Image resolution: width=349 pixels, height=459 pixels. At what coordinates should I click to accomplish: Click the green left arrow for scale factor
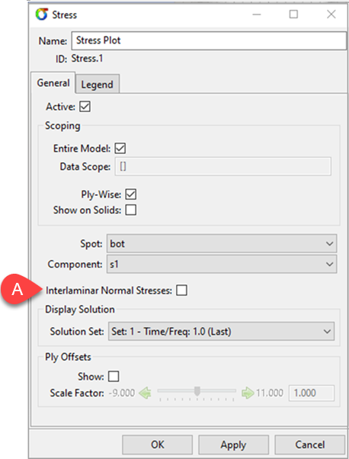click(x=145, y=393)
